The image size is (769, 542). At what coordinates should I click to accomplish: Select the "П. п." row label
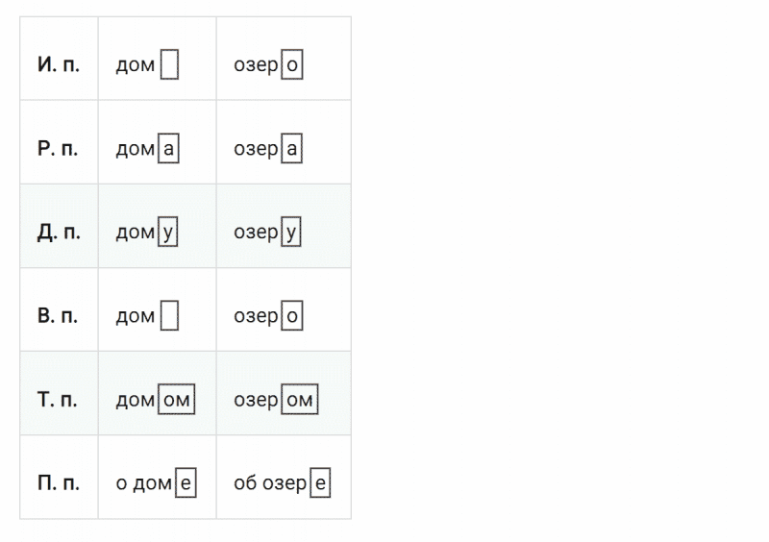point(59,483)
